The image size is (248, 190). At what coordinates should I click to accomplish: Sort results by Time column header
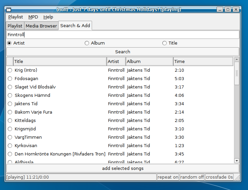[203, 61]
